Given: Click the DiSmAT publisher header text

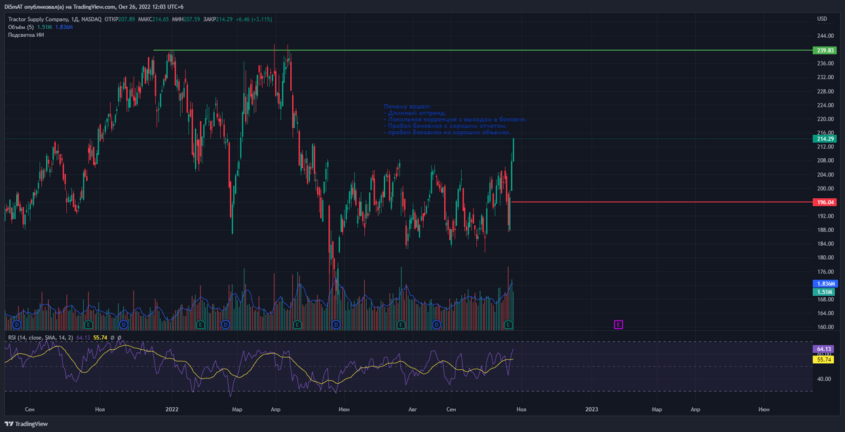Looking at the screenshot, I should 94,7.
